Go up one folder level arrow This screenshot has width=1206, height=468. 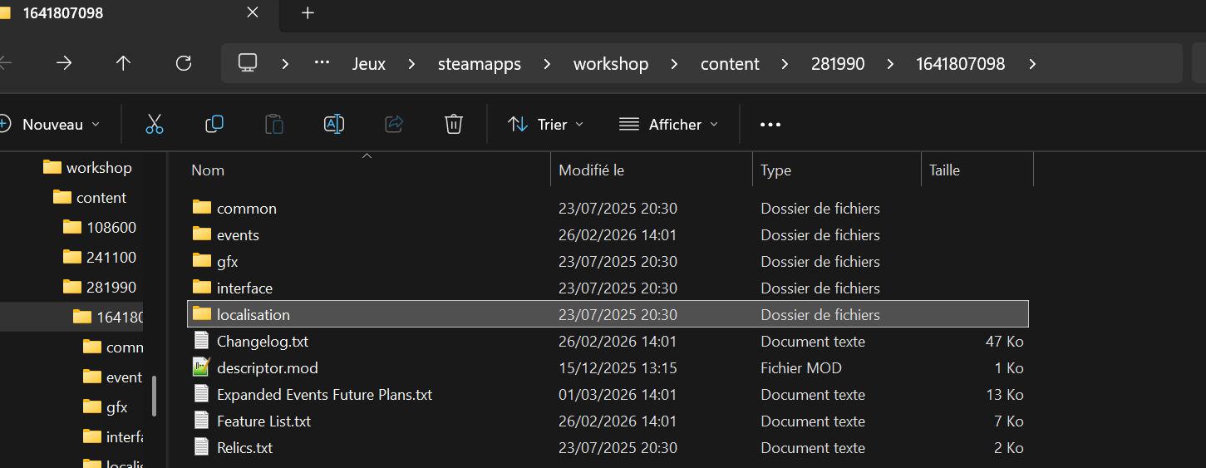tap(124, 63)
